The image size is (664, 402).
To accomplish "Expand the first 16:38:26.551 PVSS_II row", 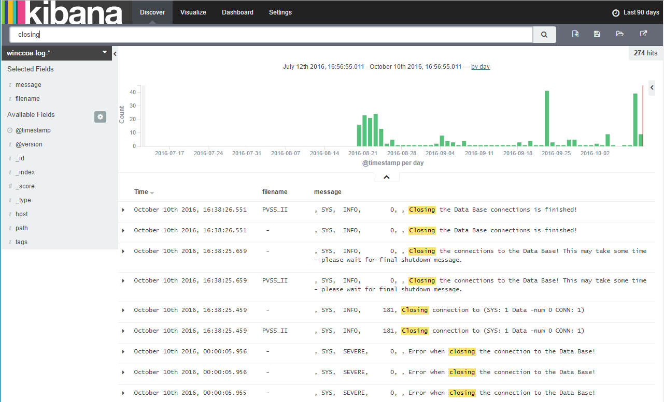I will coord(123,210).
